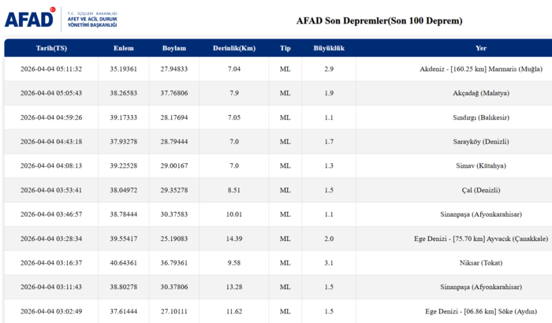The image size is (552, 323).
Task: Click longitude value 36.79361
Action: (x=174, y=263)
